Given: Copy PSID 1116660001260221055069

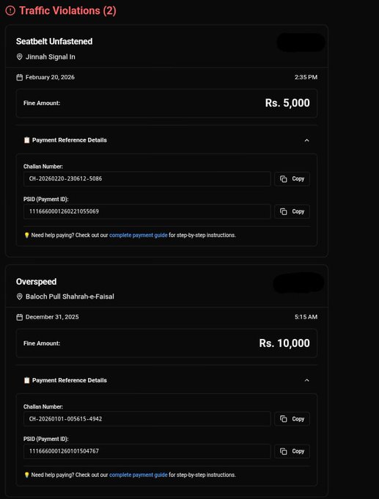Looking at the screenshot, I should coord(292,211).
